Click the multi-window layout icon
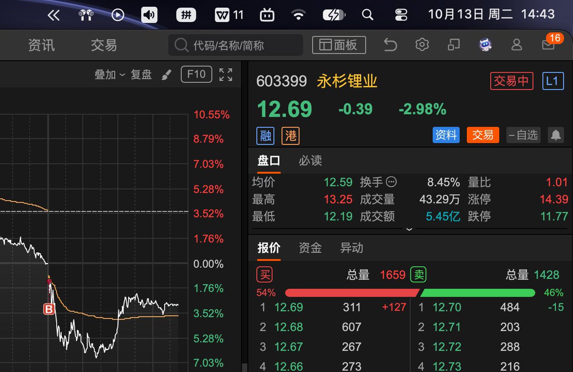Screen dimensions: 573x372 click(454, 45)
